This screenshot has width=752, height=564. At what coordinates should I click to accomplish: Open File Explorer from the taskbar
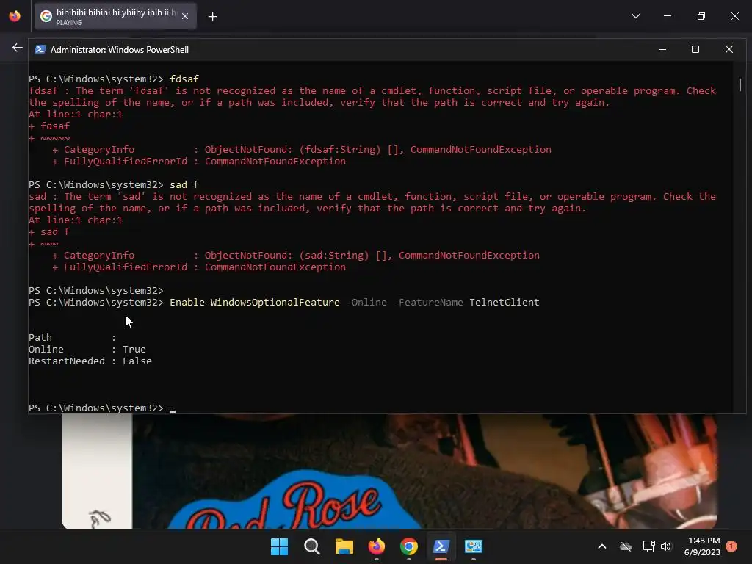point(344,546)
